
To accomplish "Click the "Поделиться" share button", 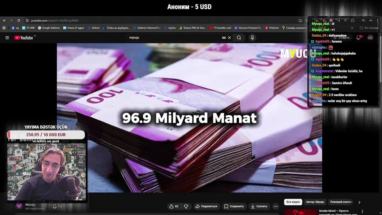I will tap(206, 206).
